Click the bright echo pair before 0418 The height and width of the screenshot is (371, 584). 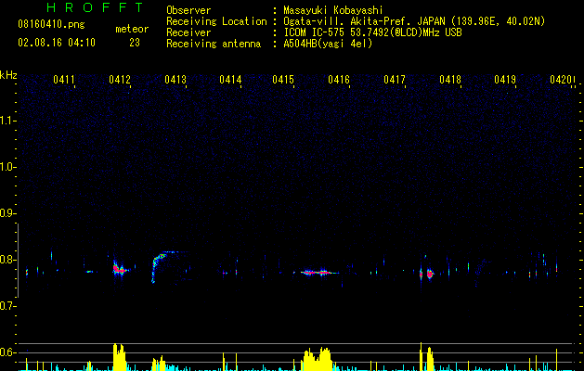(426, 275)
